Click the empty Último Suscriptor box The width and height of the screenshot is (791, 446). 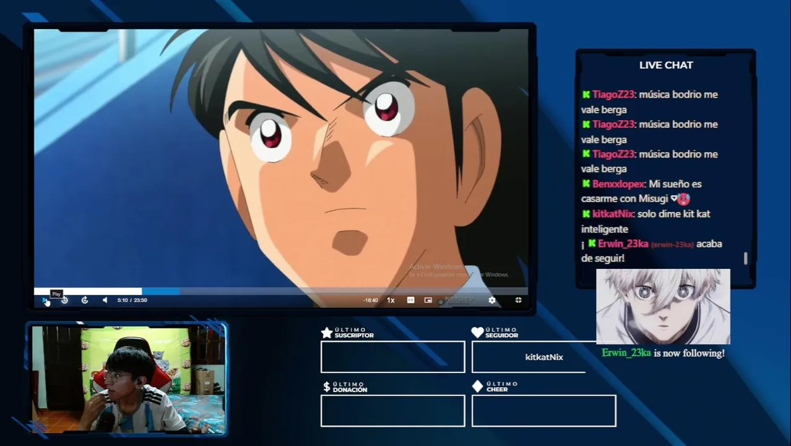tap(393, 357)
